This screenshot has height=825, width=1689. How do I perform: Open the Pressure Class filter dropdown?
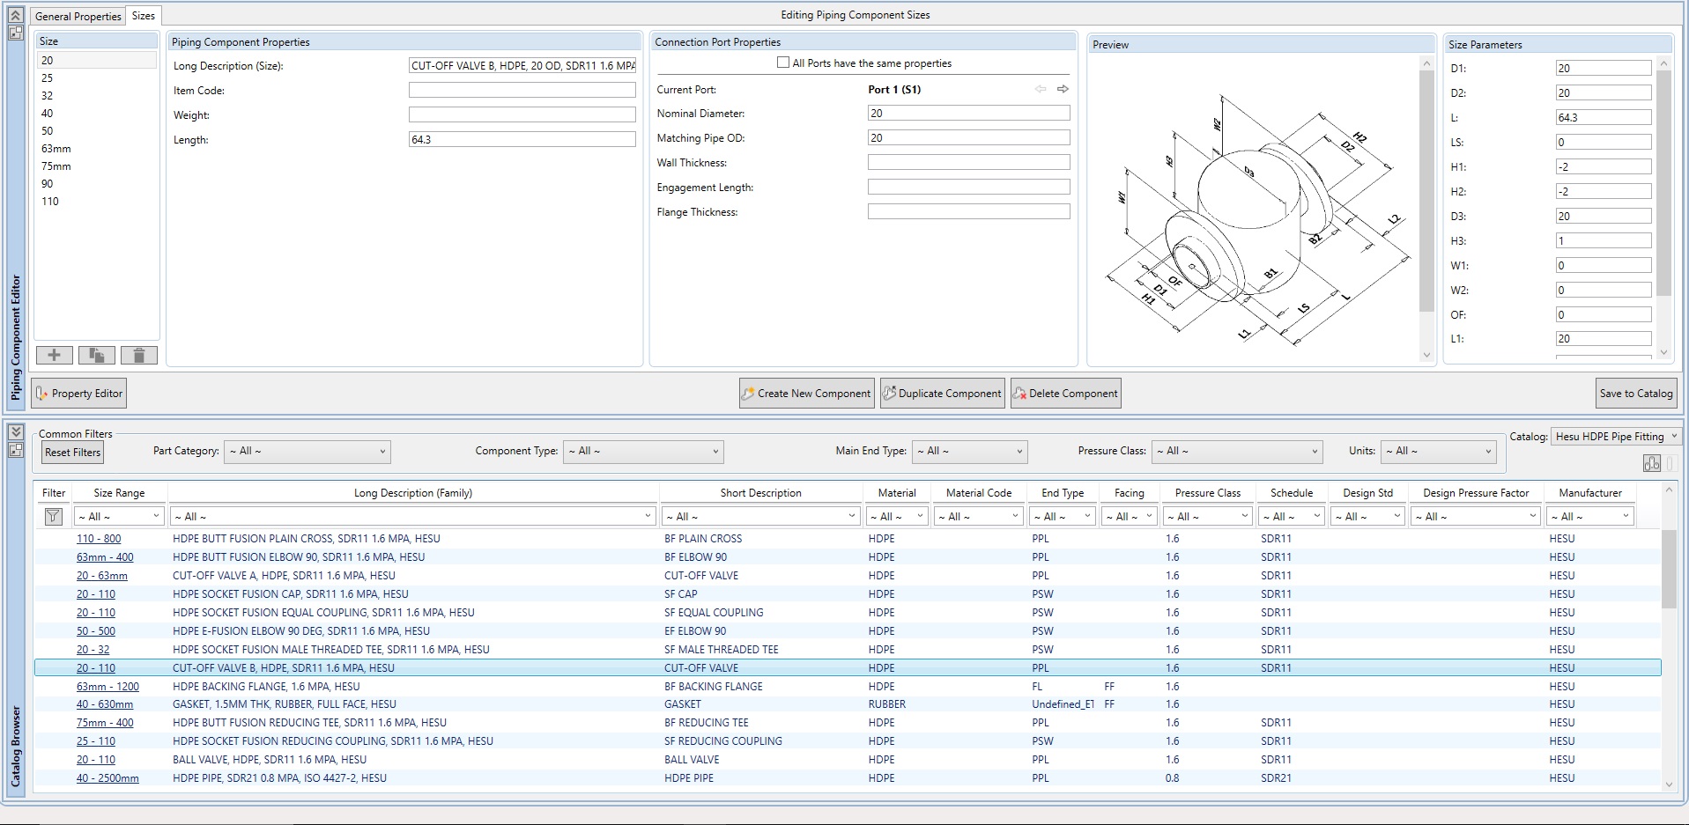click(1237, 451)
